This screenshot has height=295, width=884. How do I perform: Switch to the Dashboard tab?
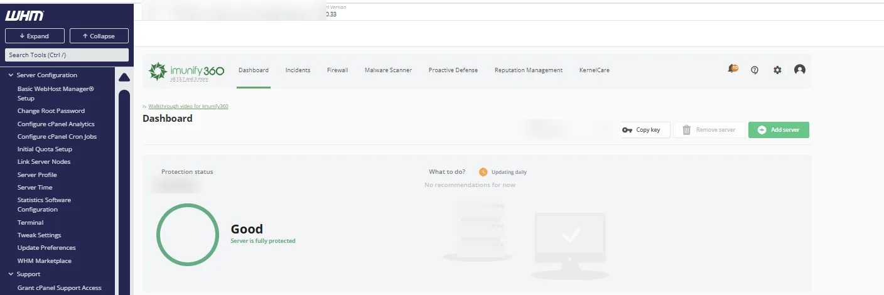(x=254, y=70)
